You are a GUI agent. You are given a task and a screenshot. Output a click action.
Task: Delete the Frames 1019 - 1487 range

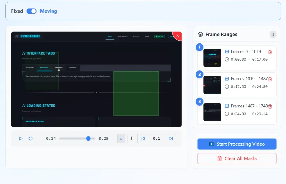point(270,79)
